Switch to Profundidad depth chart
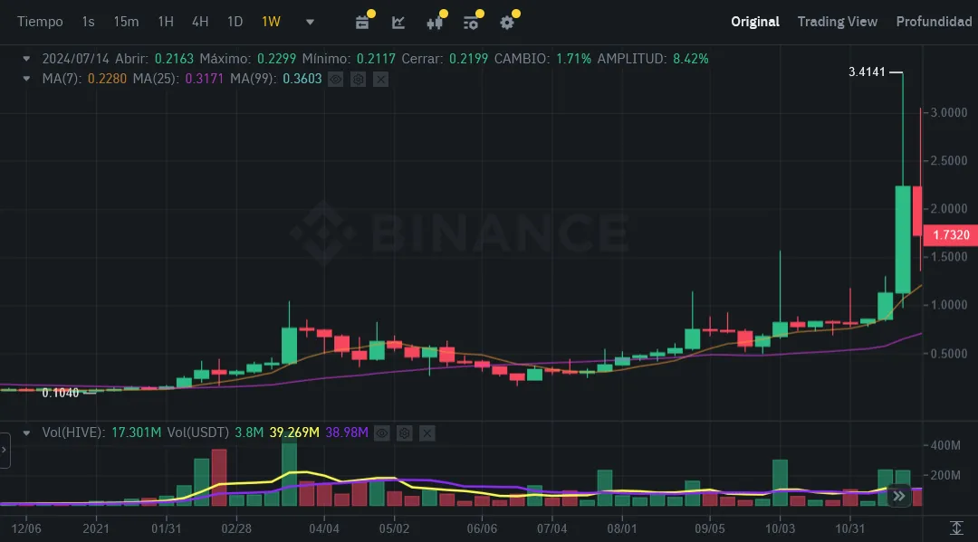Image resolution: width=978 pixels, height=542 pixels. pyautogui.click(x=934, y=22)
